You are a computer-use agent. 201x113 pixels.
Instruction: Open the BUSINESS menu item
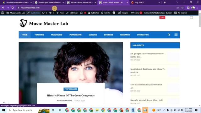pos(108,35)
